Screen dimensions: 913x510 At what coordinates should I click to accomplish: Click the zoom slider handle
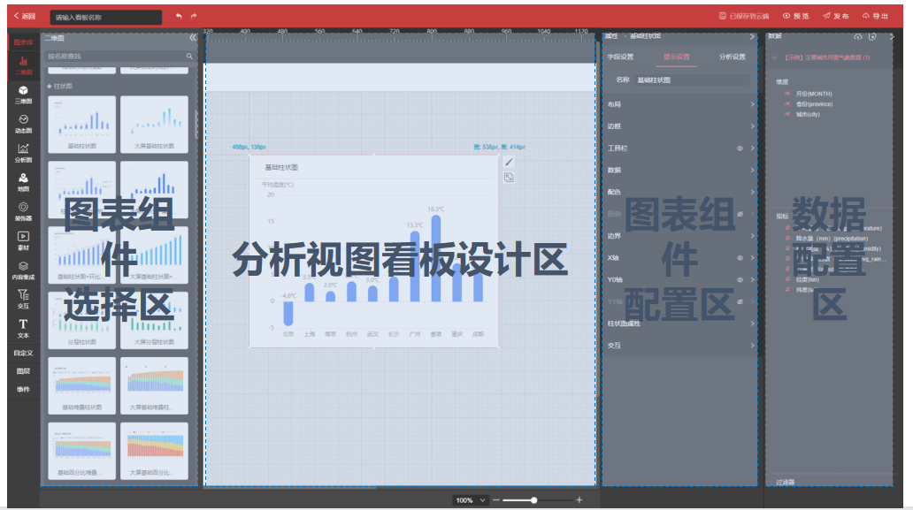pyautogui.click(x=533, y=500)
